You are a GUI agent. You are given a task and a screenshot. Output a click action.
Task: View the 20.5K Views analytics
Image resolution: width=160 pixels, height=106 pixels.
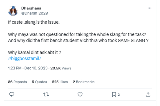61,68
